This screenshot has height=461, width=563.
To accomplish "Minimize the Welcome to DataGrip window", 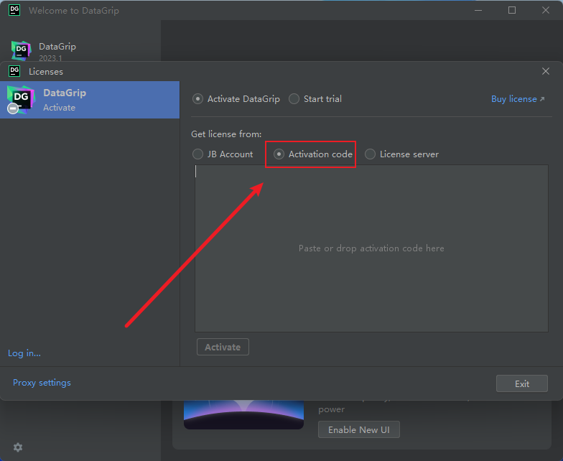I will point(478,10).
